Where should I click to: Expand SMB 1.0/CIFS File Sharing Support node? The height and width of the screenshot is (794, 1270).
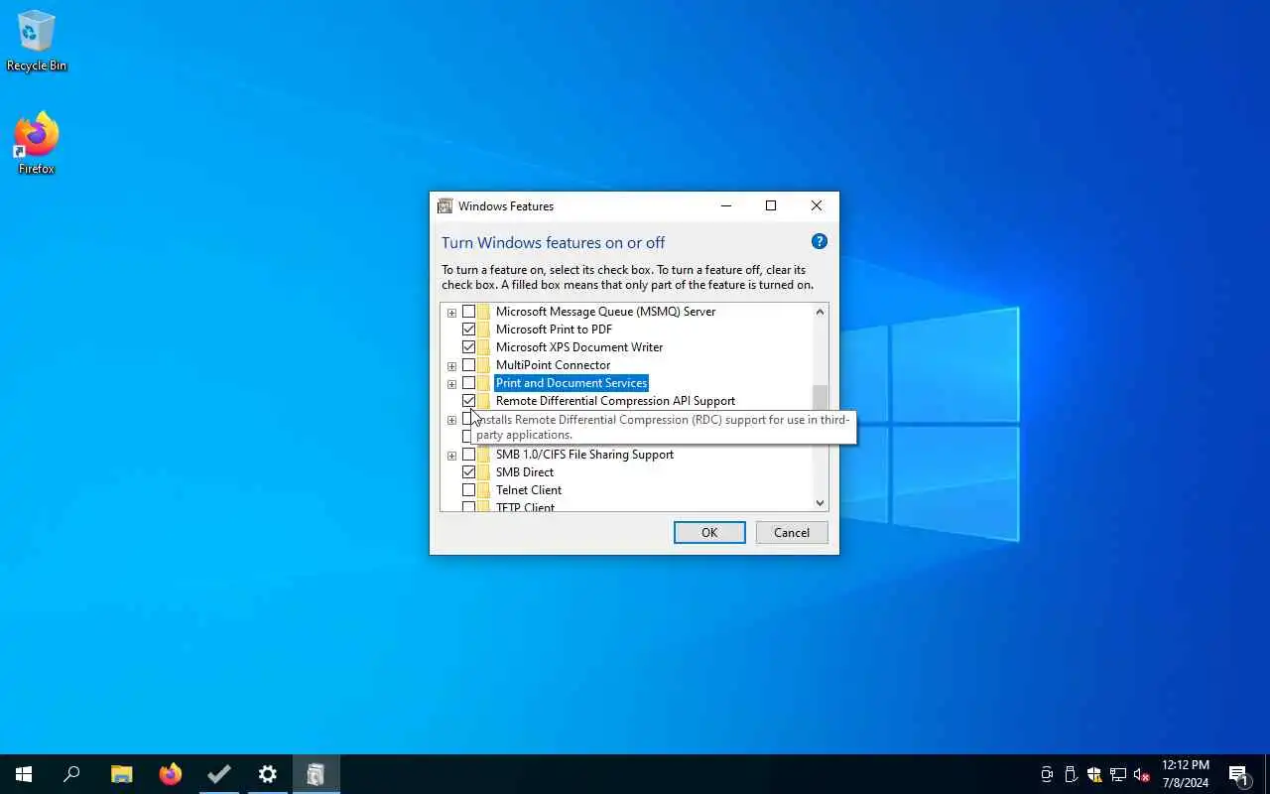(x=451, y=456)
